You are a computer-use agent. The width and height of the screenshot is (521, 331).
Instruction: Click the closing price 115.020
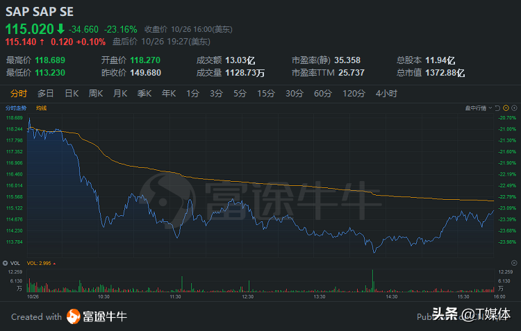(x=30, y=29)
